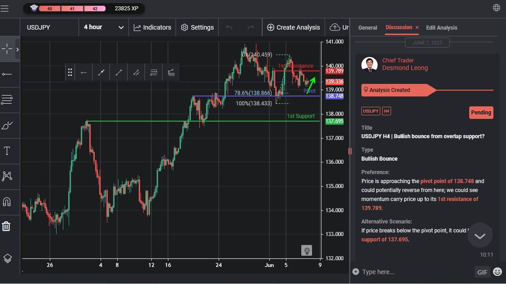Toggle the magnet snap mode

coord(7,202)
